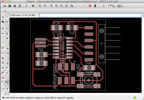This screenshot has width=144, height=100.
Task: Select the Show (eye) tool
Action: pos(7,17)
